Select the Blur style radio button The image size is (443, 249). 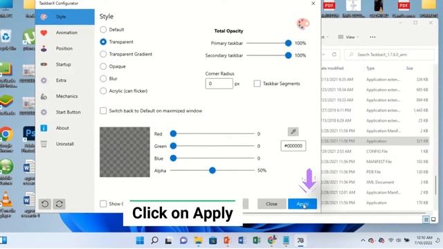(103, 78)
